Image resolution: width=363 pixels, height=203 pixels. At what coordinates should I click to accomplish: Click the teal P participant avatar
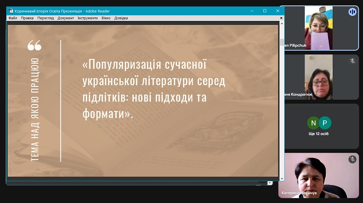[324, 123]
